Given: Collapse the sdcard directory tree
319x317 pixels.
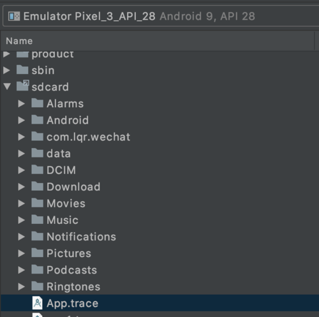Looking at the screenshot, I should (x=7, y=87).
